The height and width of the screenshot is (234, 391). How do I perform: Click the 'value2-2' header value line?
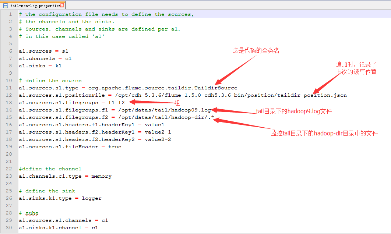click(95, 139)
